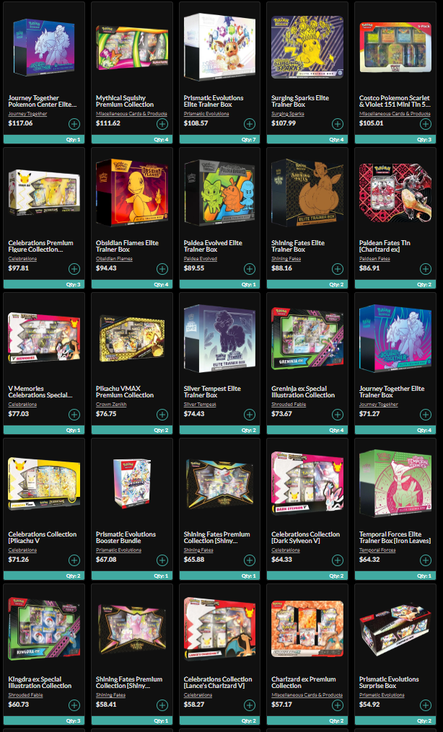
Task: Follow the Shrouded Fable link under Greninja ex
Action: [289, 405]
